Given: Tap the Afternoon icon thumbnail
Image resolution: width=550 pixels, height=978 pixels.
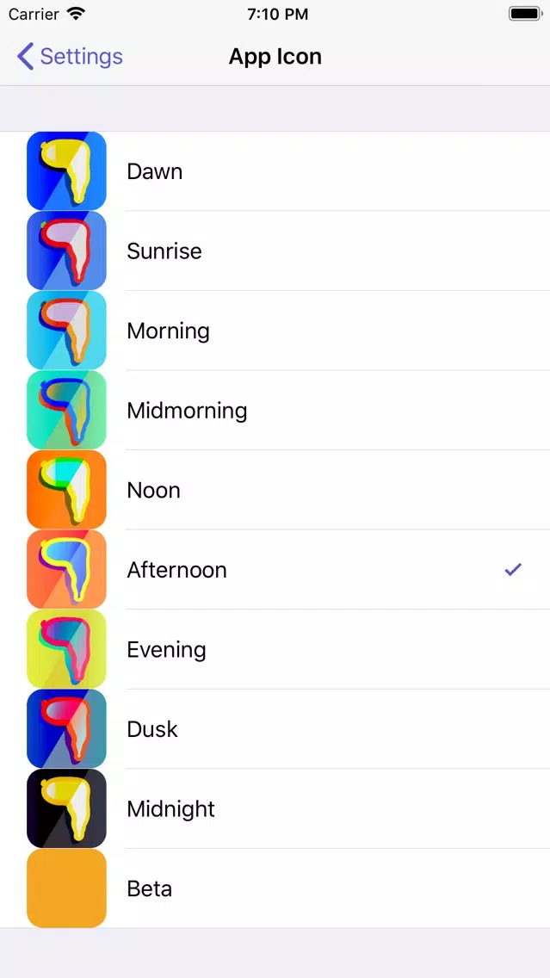Looking at the screenshot, I should pos(67,569).
